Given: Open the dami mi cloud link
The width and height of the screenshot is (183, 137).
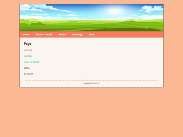Looking at the screenshot, I should pyautogui.click(x=31, y=62).
